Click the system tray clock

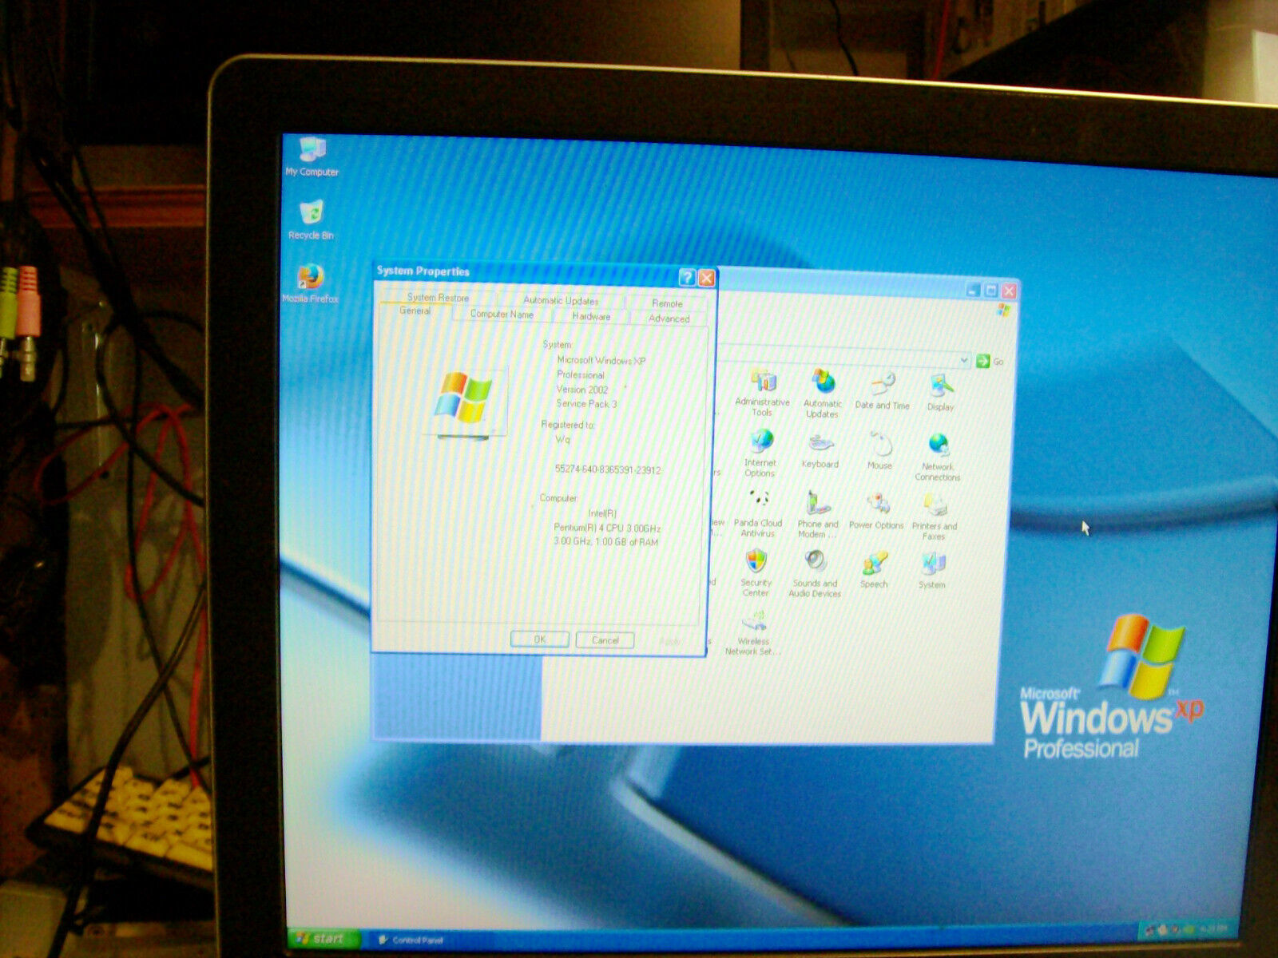pos(1216,930)
